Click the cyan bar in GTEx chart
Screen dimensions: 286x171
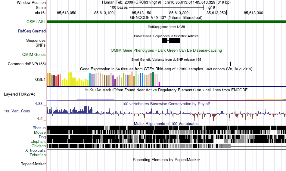(x=90, y=79)
